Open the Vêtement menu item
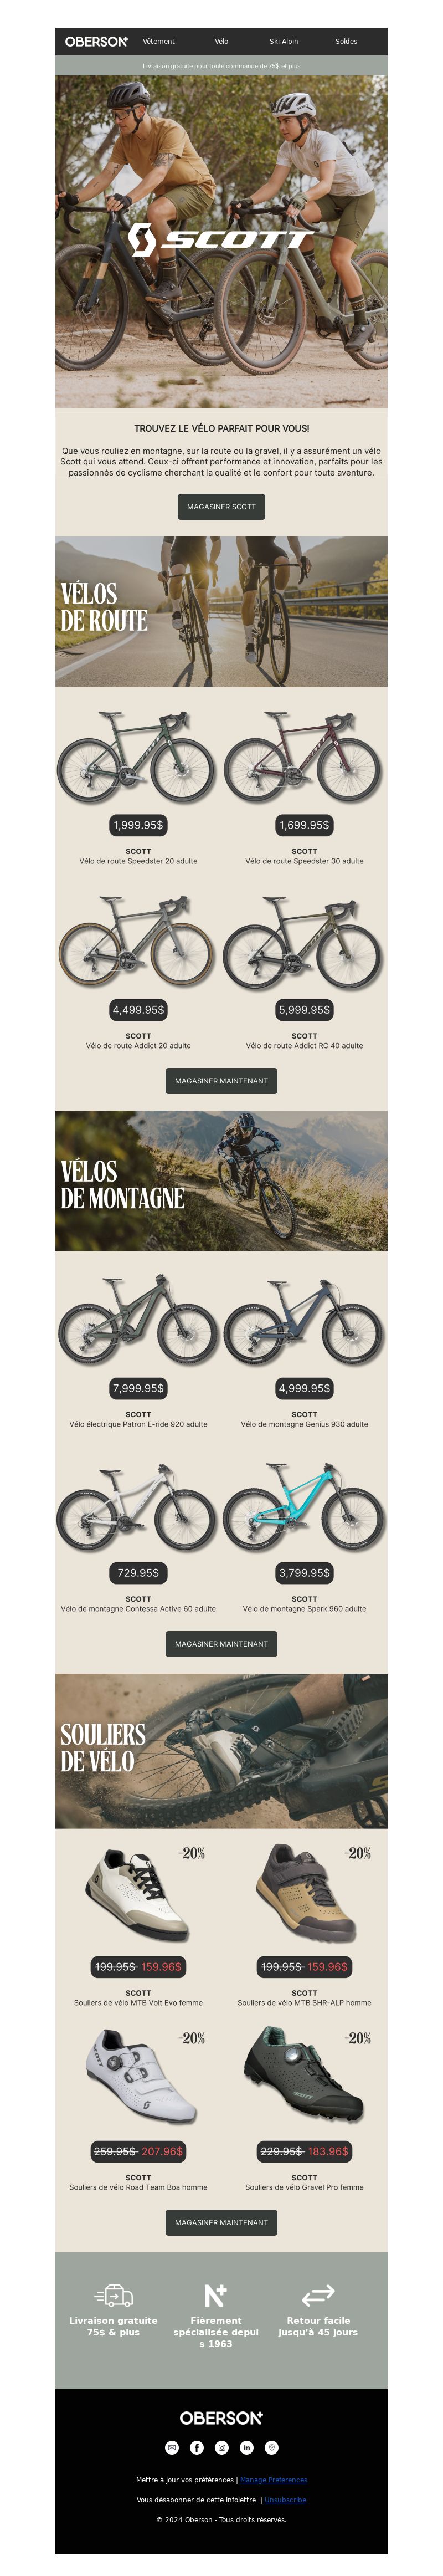 point(158,42)
